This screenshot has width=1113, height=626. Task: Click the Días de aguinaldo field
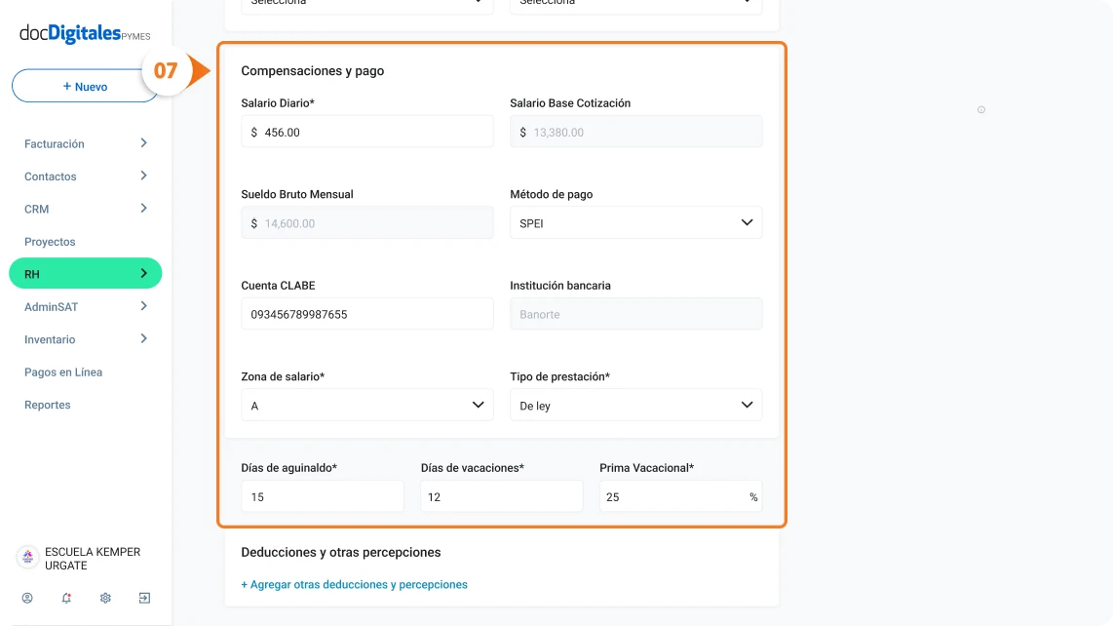(x=323, y=496)
